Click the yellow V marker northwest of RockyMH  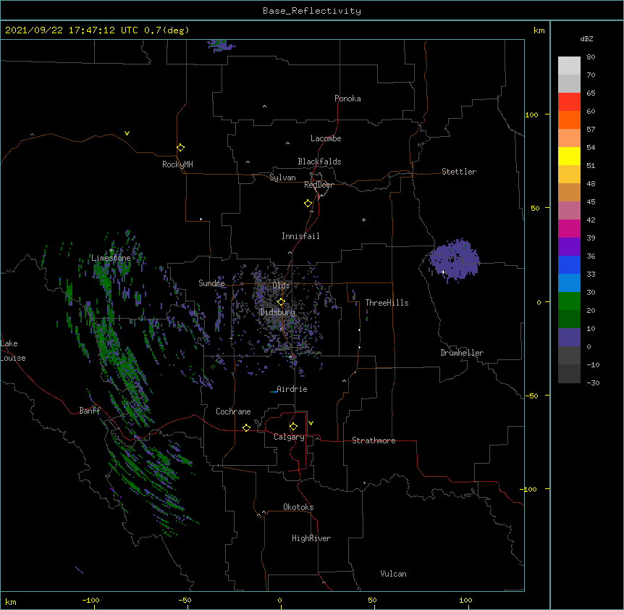[x=127, y=133]
